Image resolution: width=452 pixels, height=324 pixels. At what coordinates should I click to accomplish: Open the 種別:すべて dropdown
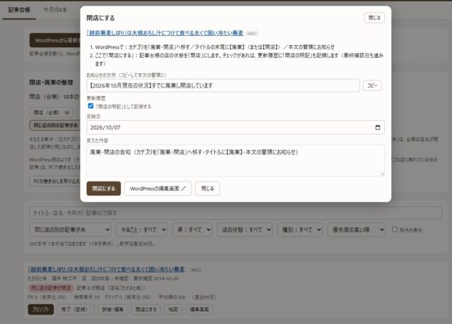[x=299, y=229]
